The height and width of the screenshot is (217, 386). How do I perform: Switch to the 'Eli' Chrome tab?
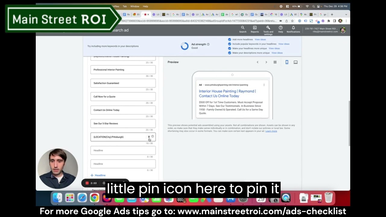pos(136,14)
